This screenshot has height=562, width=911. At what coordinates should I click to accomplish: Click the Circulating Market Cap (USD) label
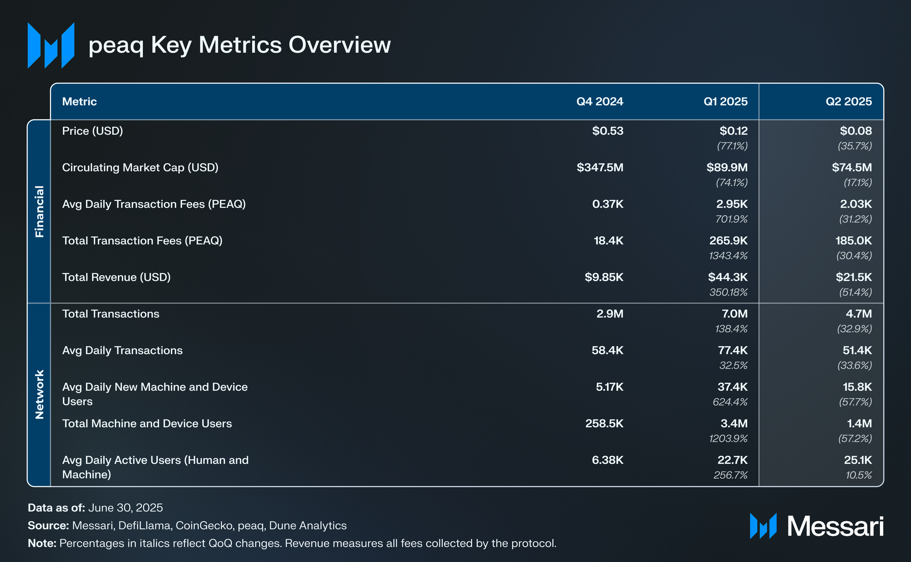(140, 167)
